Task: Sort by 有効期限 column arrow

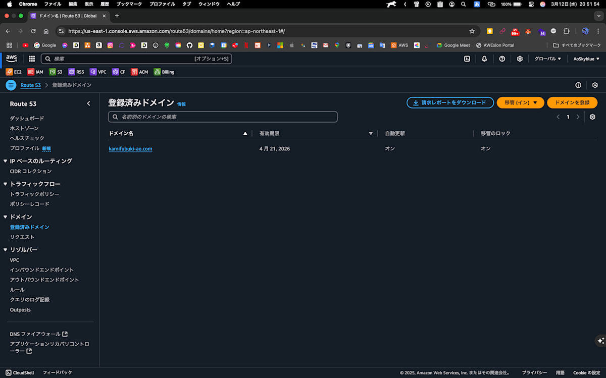Action: point(371,133)
